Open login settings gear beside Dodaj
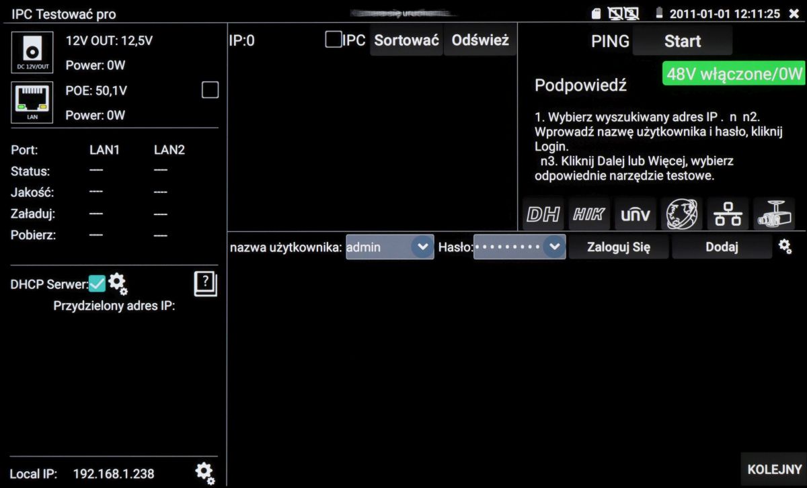The image size is (807, 488). point(785,247)
